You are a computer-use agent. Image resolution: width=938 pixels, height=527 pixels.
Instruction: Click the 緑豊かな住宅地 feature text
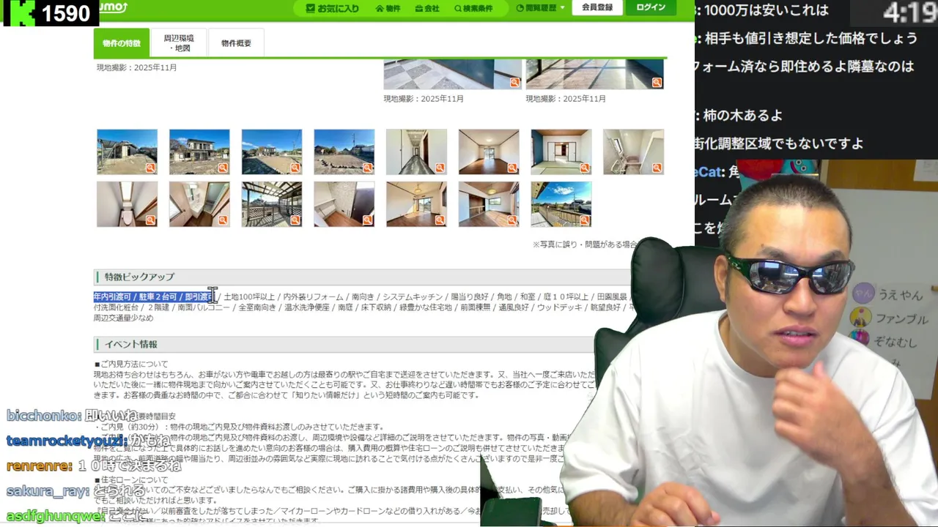tap(426, 307)
